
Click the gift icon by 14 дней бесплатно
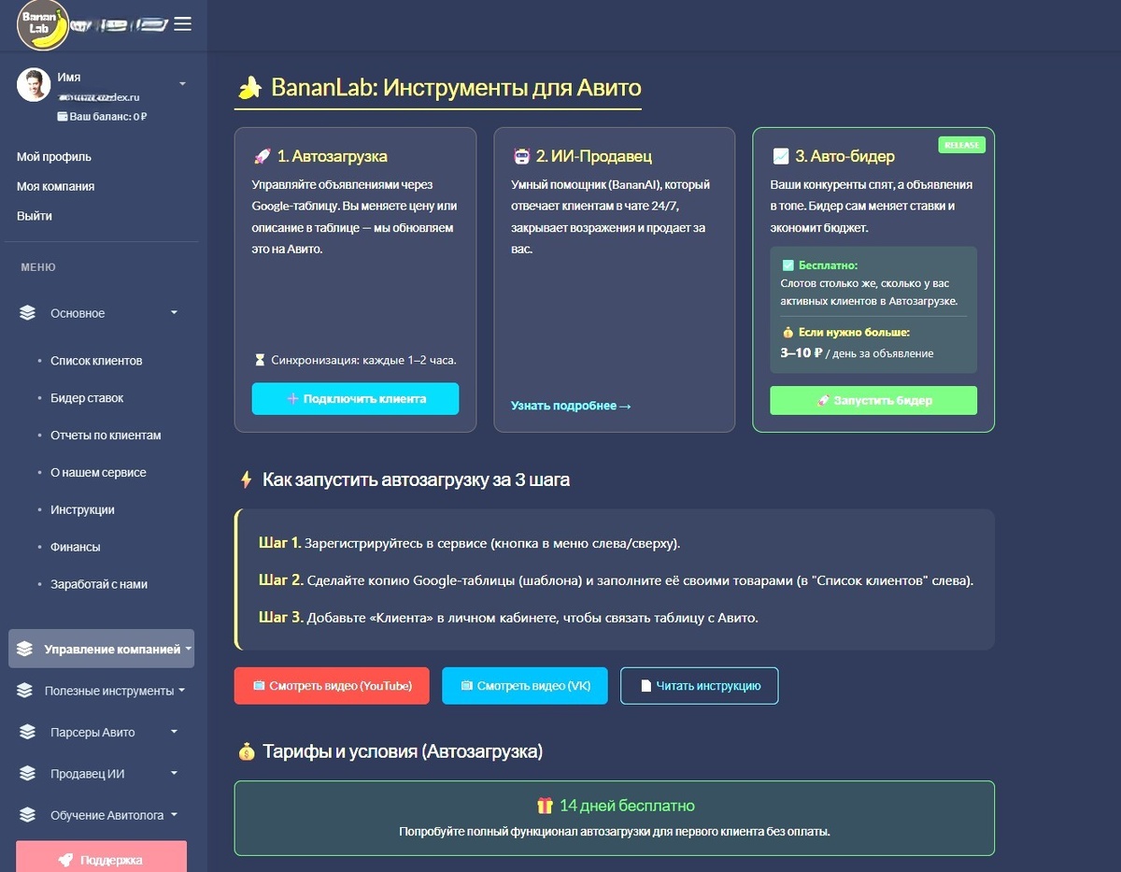(x=545, y=806)
